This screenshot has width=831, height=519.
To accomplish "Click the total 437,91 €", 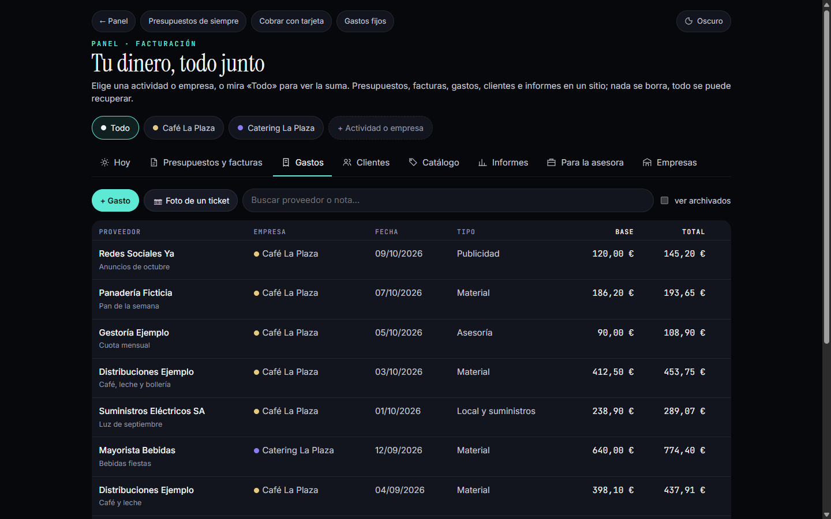I will 684,490.
